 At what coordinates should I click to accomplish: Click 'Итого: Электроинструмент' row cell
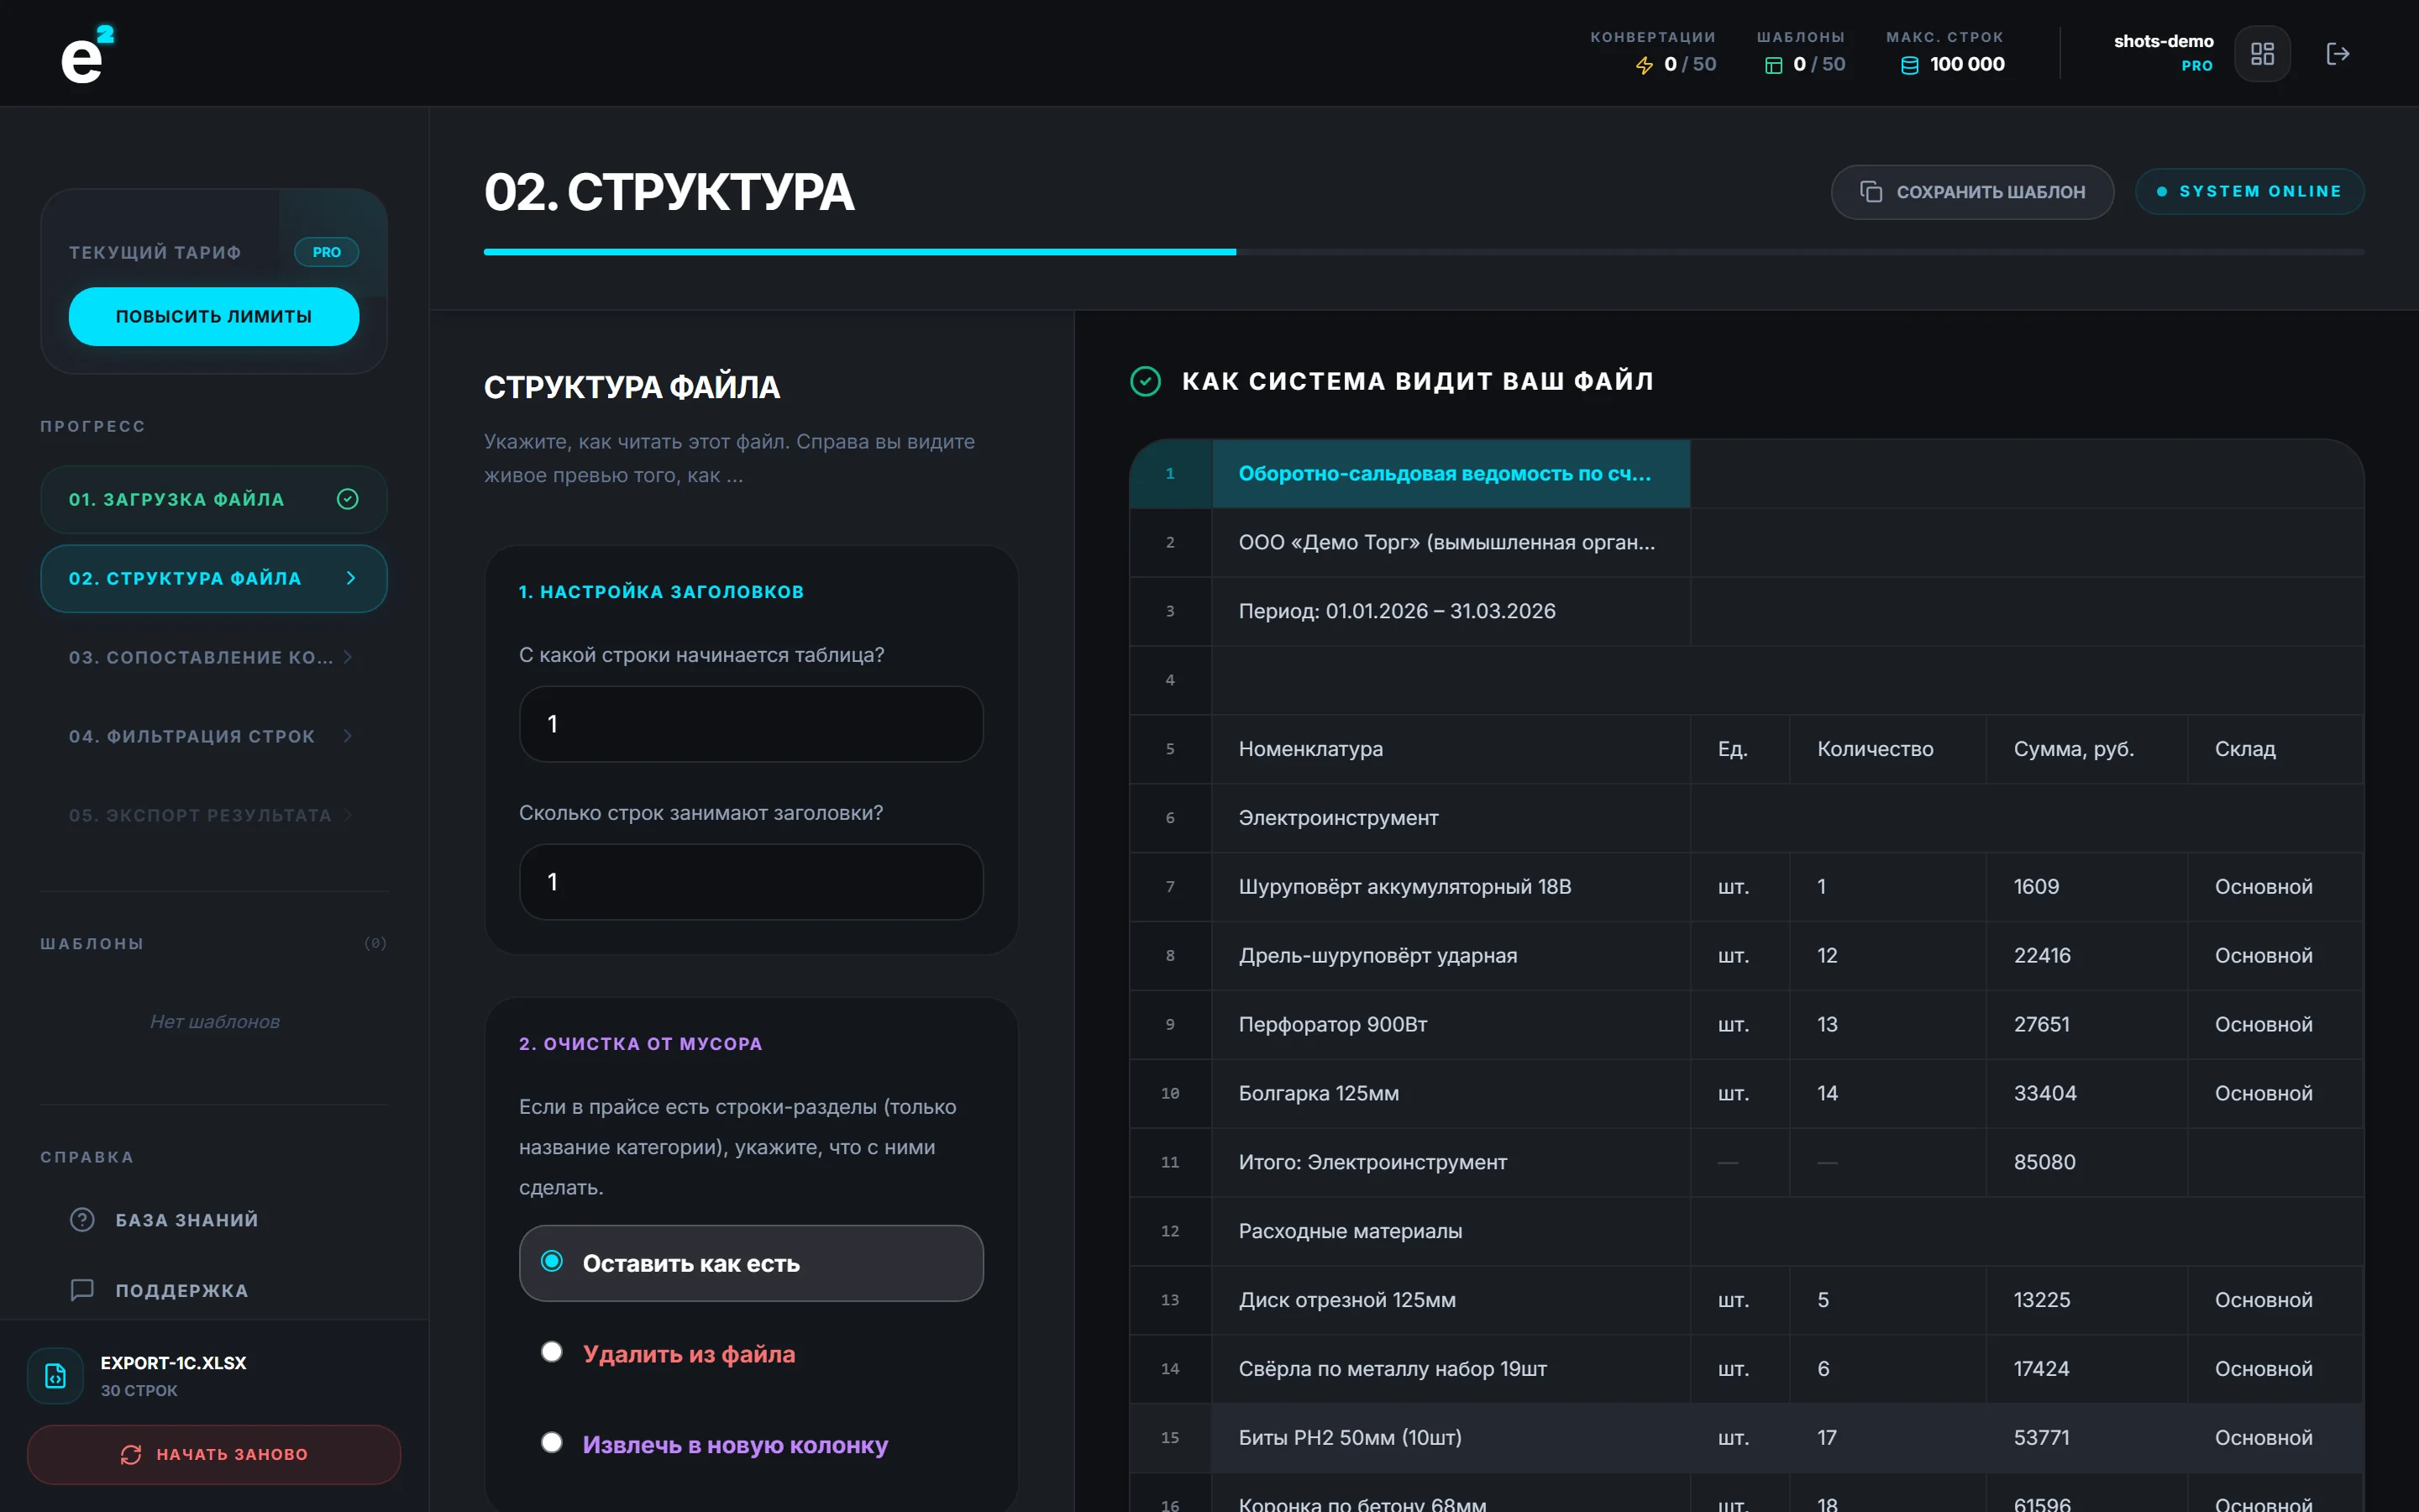click(x=1451, y=1162)
